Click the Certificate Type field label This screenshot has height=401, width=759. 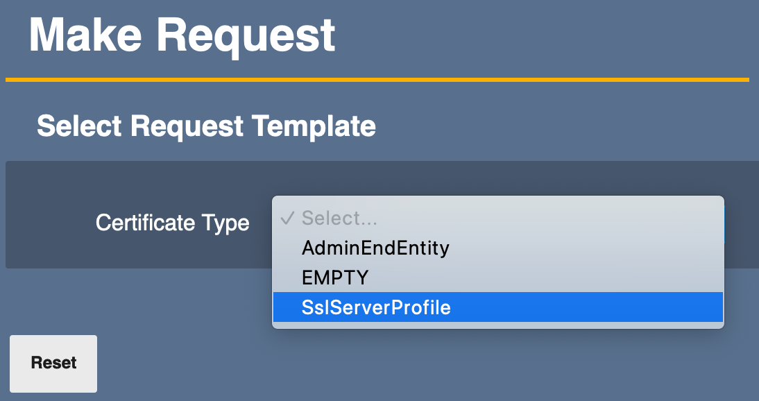click(172, 223)
